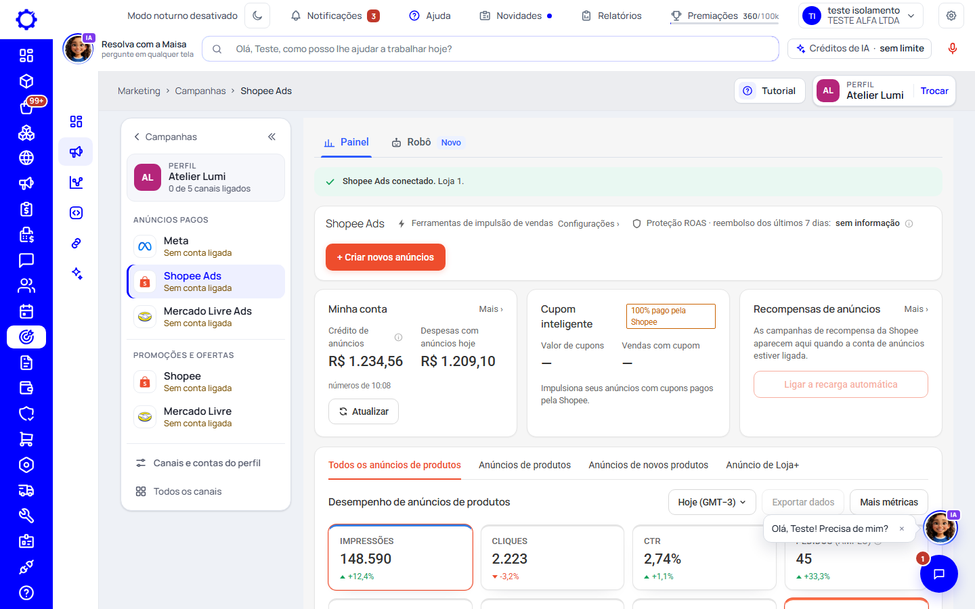Open the chat bubble icon in the blue sidebar
Screen dimensions: 975x609
pos(26,261)
